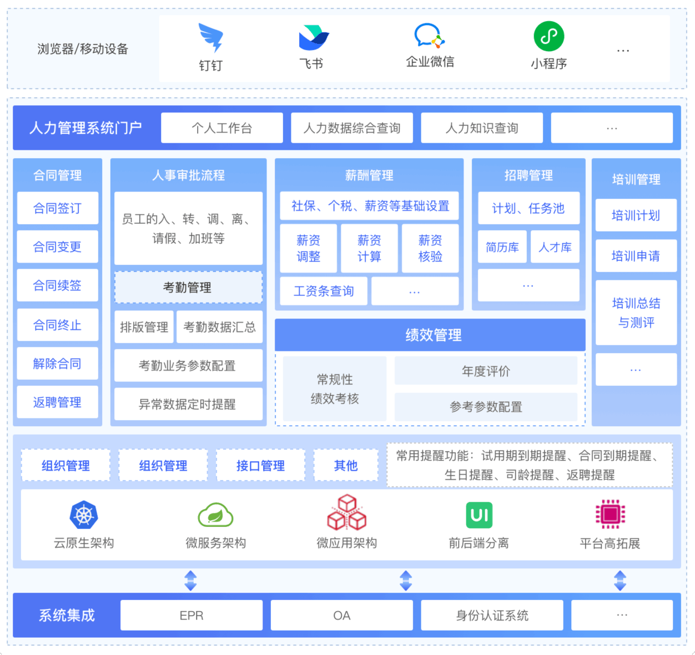Select 薪资核验 box

[x=430, y=248]
